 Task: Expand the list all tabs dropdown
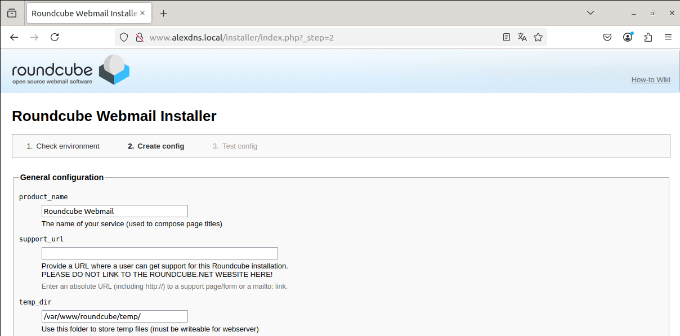590,13
